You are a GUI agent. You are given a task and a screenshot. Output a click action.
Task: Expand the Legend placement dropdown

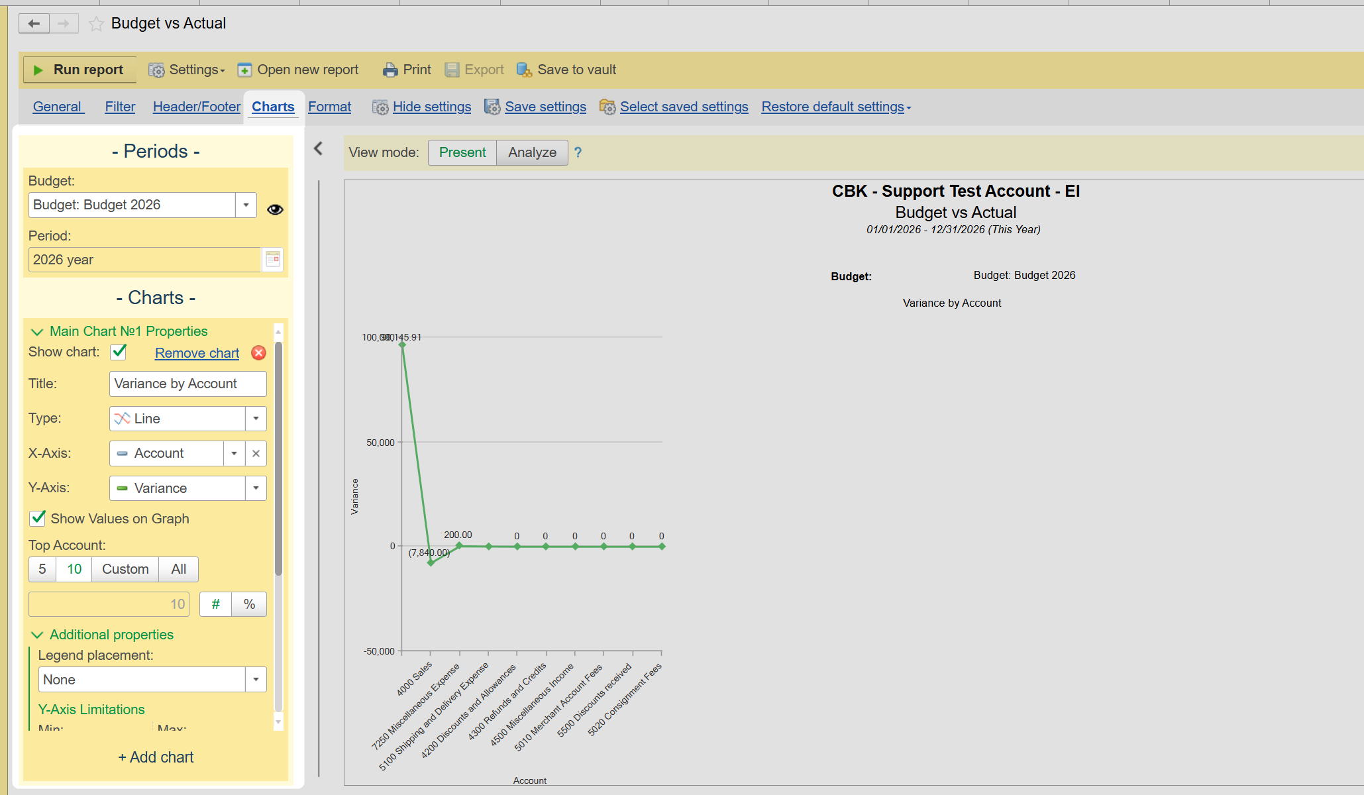point(256,680)
